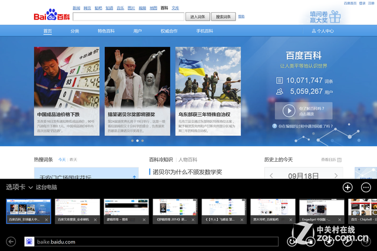Open the 中国成品油价格下跌 news card
Screen dimensions: 377x251
pyautogui.click(x=67, y=91)
